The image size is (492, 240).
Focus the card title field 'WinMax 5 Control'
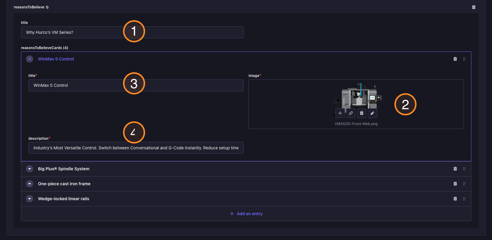[136, 85]
